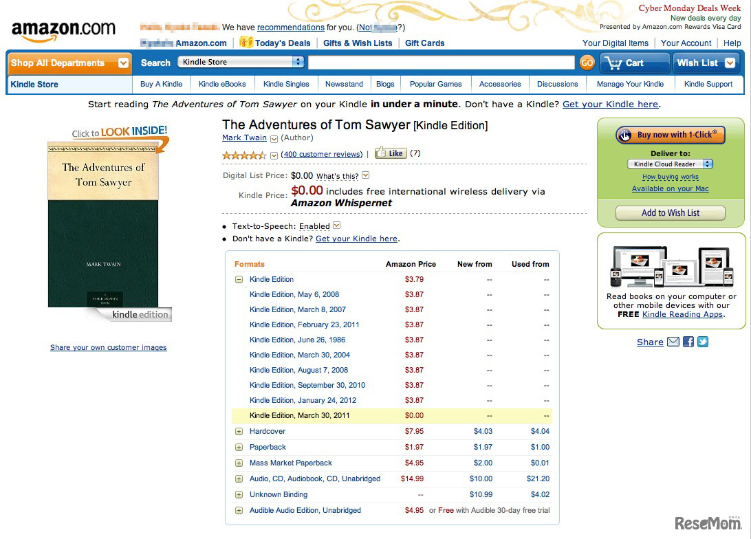Open the Text-to-Speech Enabled info arrow

337,225
